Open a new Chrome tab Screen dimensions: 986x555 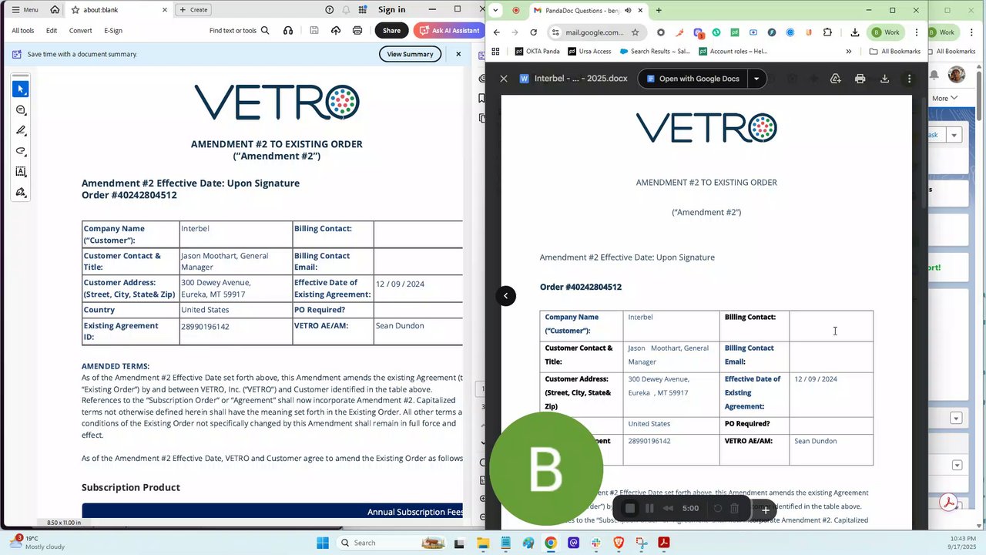coord(659,11)
